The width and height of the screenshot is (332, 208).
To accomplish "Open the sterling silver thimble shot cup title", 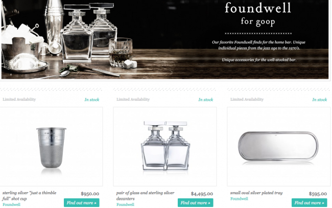I will pyautogui.click(x=30, y=196).
